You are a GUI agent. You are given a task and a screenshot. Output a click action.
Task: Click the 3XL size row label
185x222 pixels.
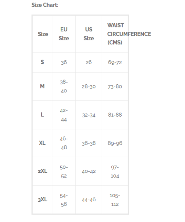(43, 200)
